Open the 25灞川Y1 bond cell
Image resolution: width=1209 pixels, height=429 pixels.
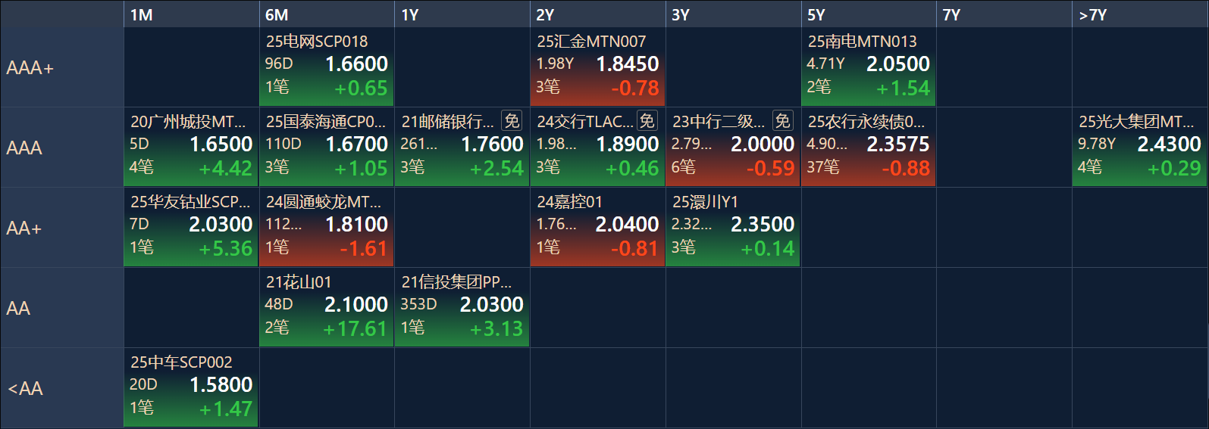[733, 228]
